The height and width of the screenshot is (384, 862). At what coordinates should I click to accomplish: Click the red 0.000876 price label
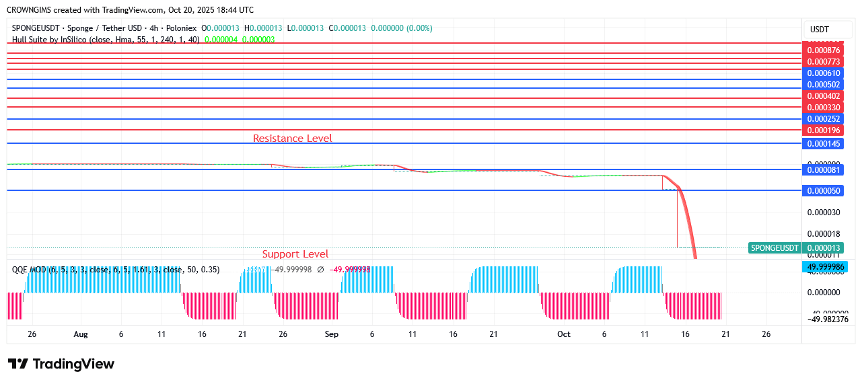pos(824,50)
